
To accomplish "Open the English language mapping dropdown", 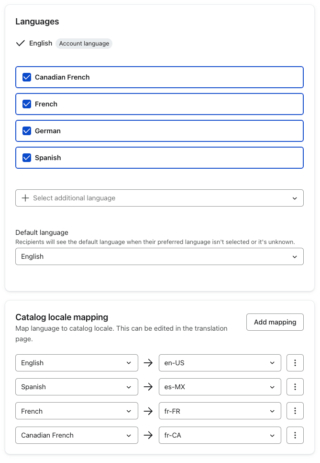I will [x=77, y=363].
